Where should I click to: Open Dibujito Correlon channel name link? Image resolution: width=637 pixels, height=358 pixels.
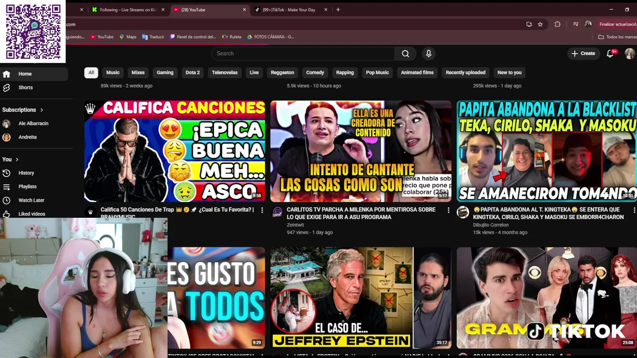(491, 225)
